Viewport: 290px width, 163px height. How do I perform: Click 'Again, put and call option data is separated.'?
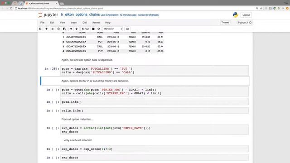[x=87, y=60]
